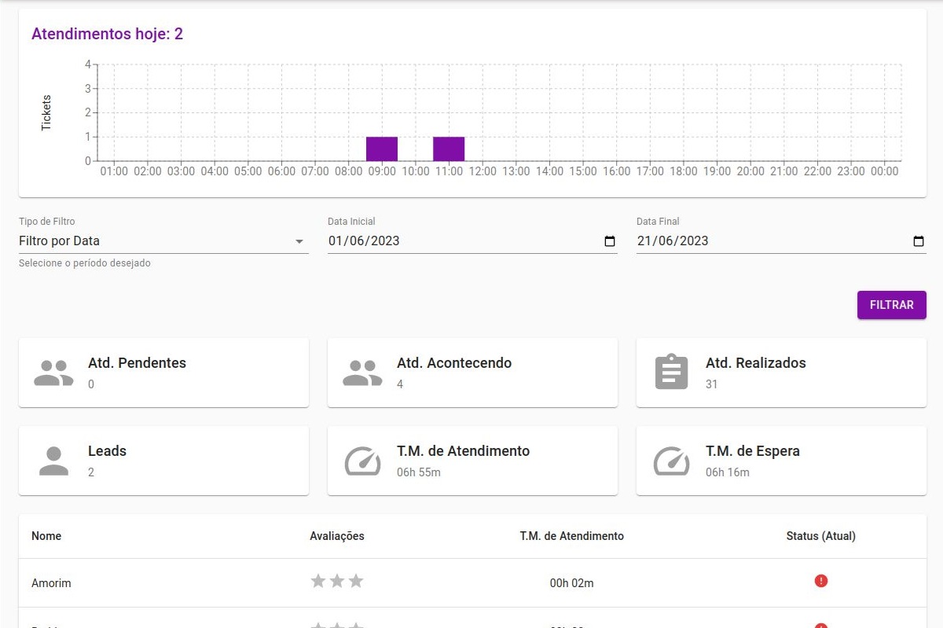The height and width of the screenshot is (628, 943).
Task: Click the Avaliações column header
Action: [336, 536]
